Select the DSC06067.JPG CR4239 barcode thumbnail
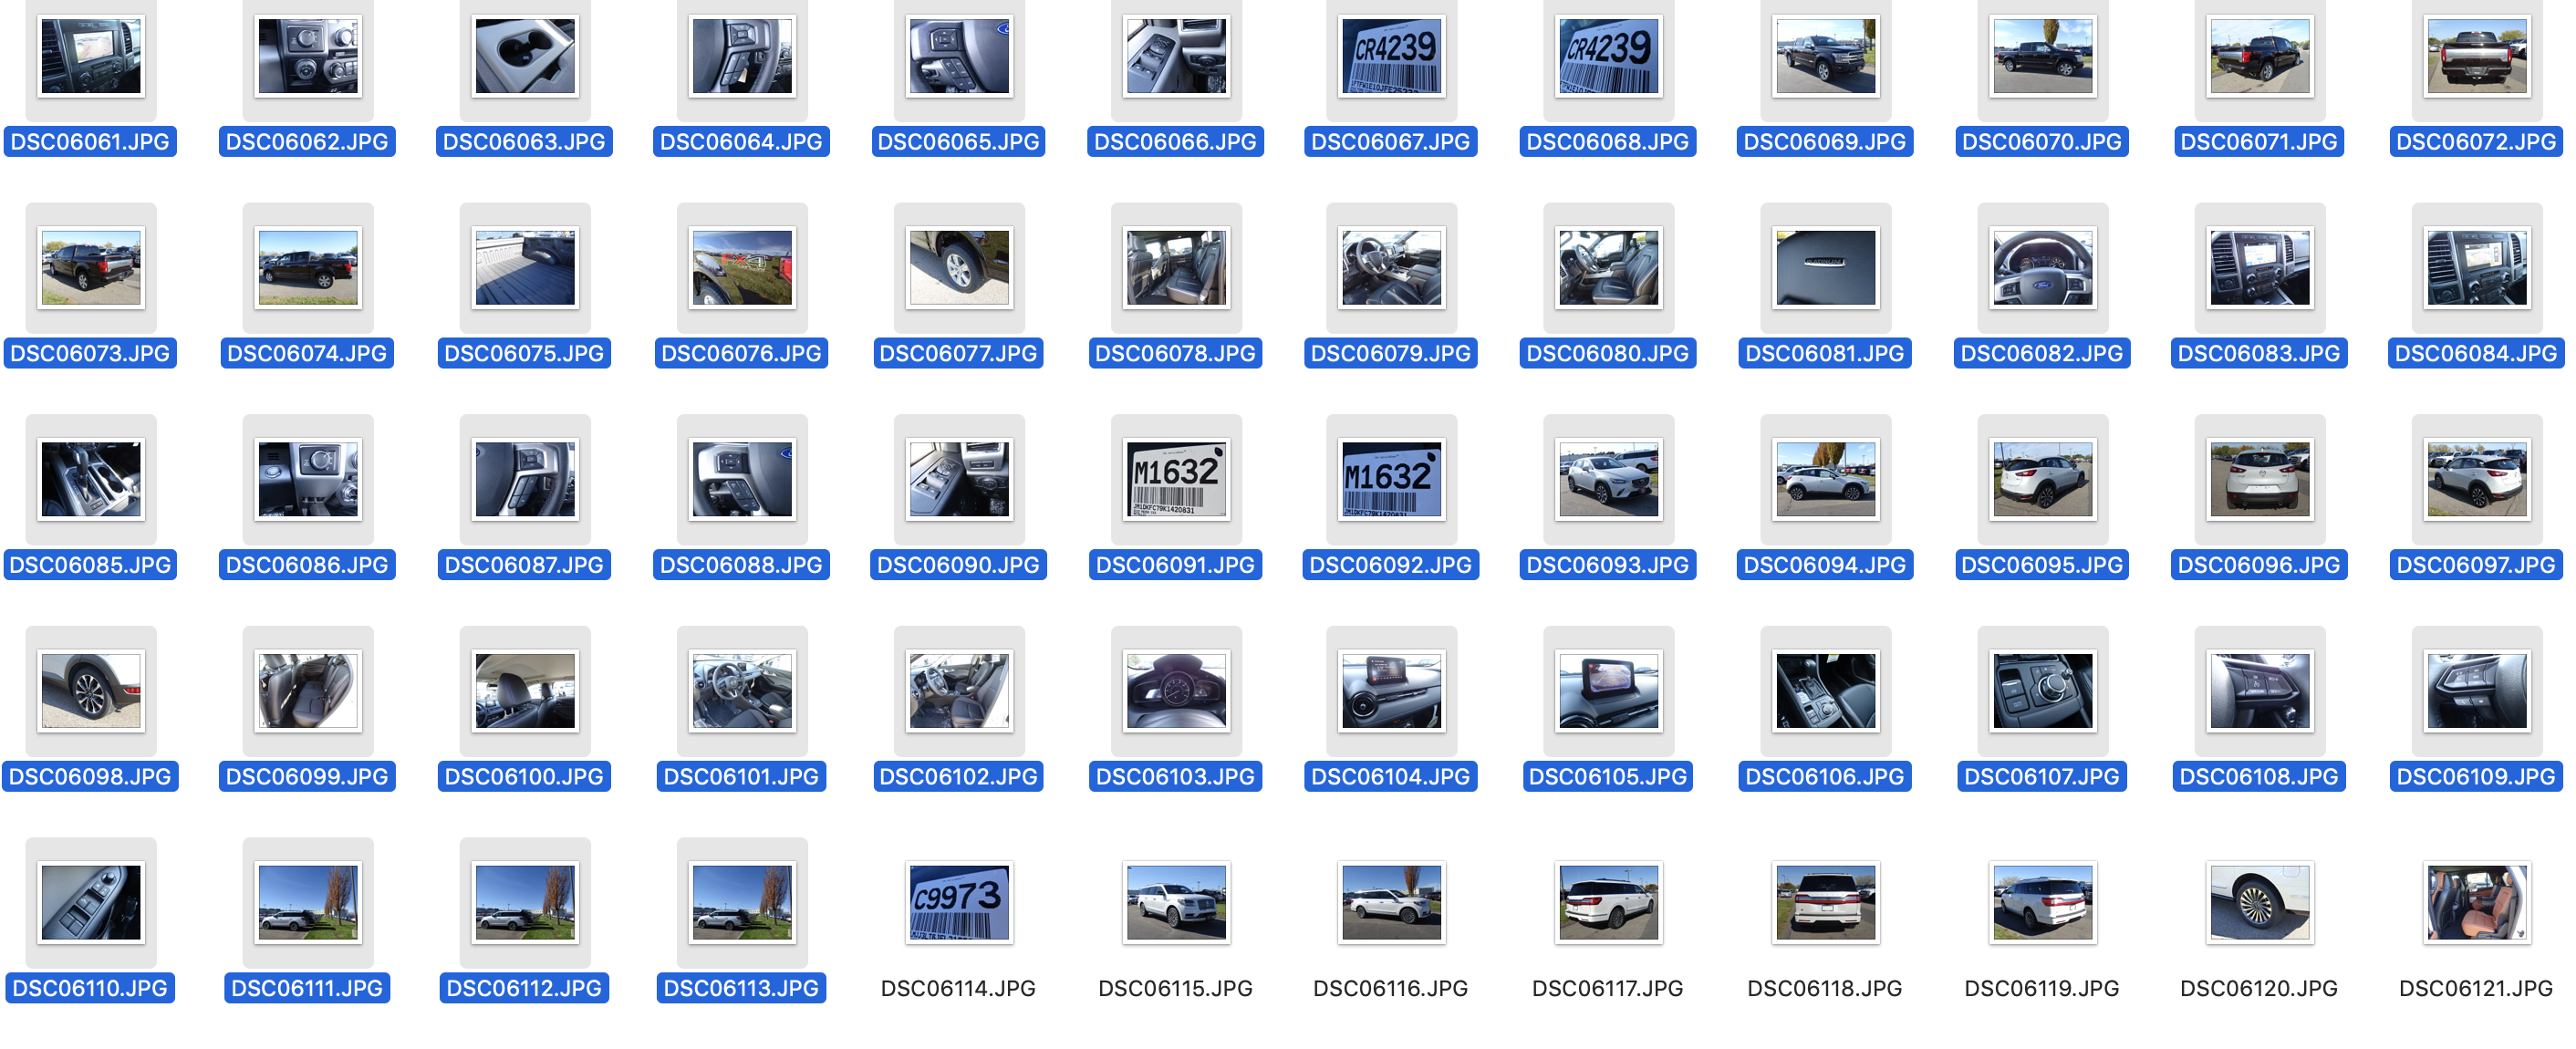 click(1391, 57)
